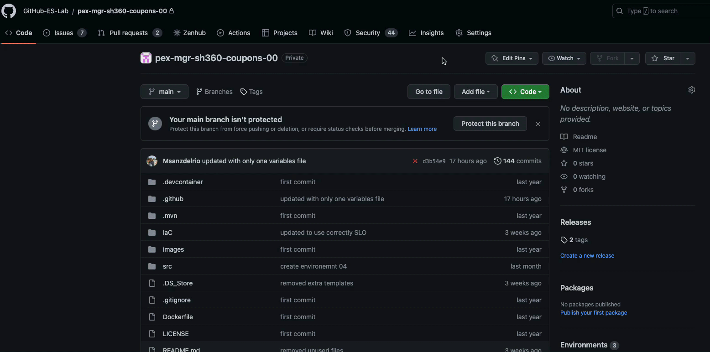Viewport: 710px width, 352px height.
Task: Open the green Code dropdown
Action: point(525,92)
